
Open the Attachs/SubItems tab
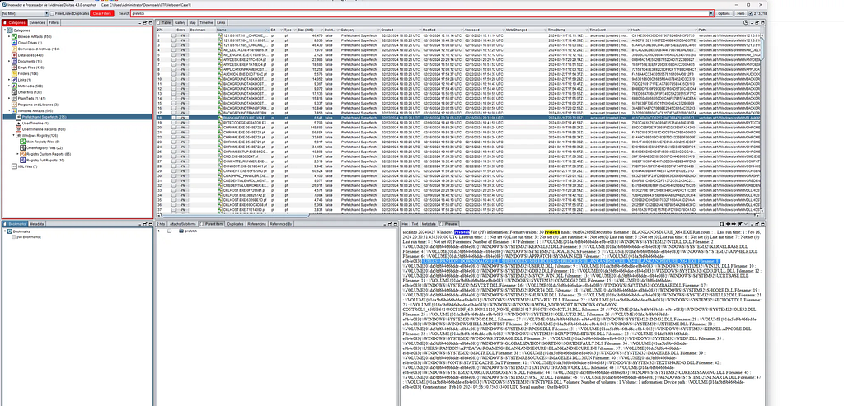coord(183,224)
